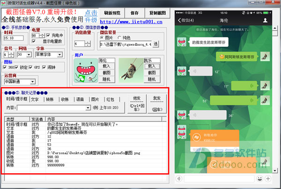Image resolution: width=281 pixels, height=189 pixels.
Task: Play the 53-second sent voice message
Action: (234, 101)
